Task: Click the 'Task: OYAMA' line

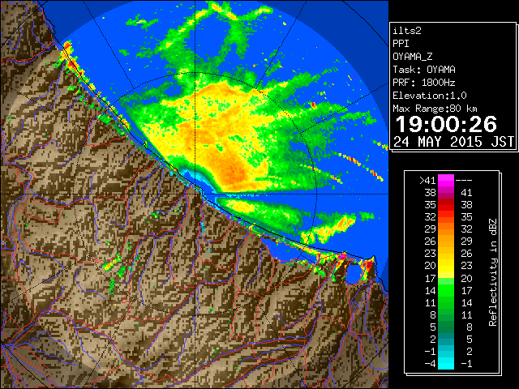Action: 424,70
